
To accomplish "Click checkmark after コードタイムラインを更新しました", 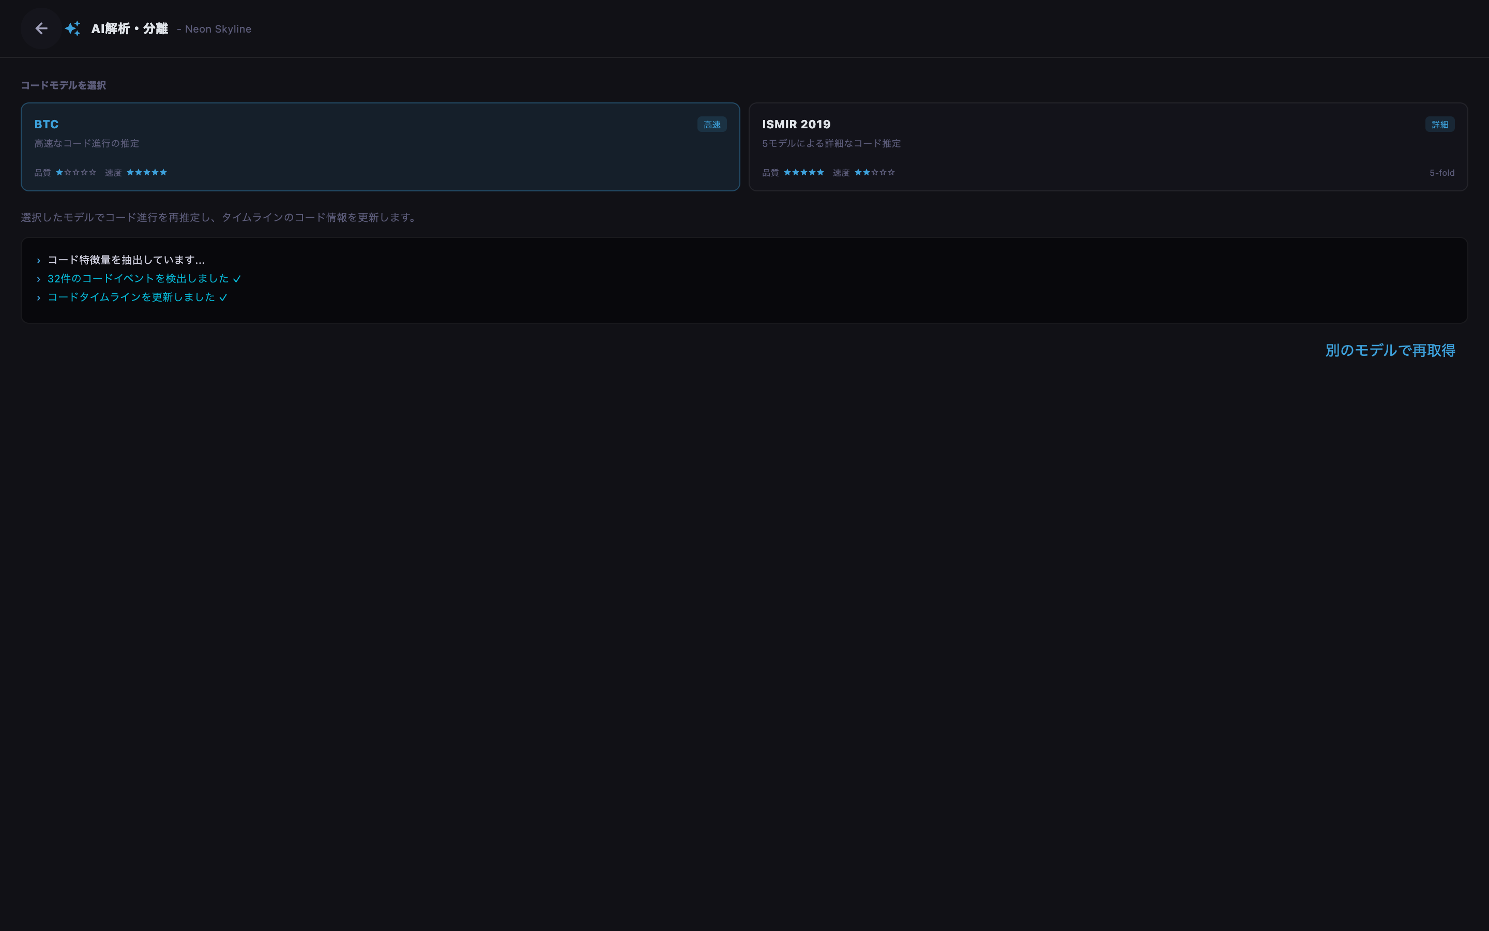I will pyautogui.click(x=223, y=297).
